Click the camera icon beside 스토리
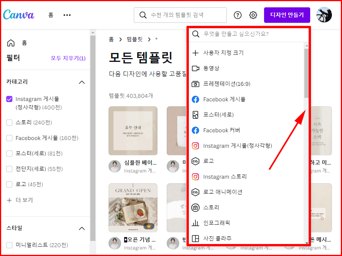 (195, 208)
